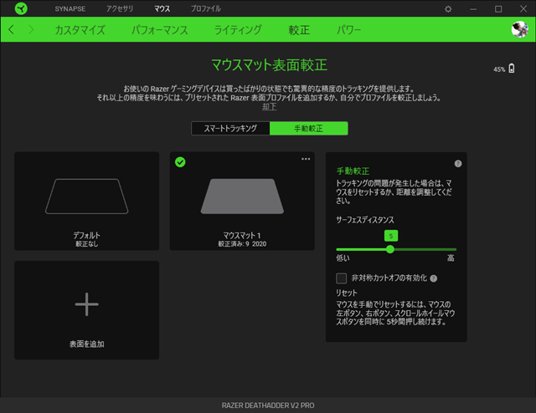Viewport: 536px width, 413px height.
Task: Click the 却下 dismiss link
Action: 270,107
